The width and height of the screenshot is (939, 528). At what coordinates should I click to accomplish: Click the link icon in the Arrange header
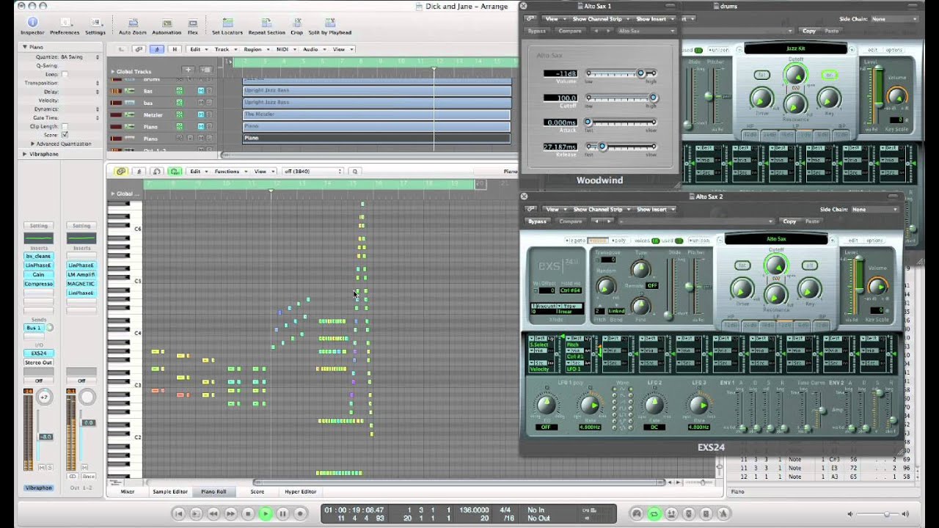tap(139, 49)
